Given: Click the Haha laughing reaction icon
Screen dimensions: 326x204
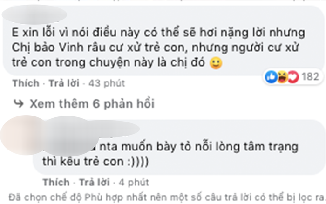Looking at the screenshot, I should (282, 77).
